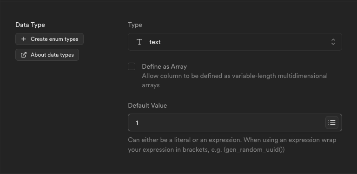Viewport: 357px width, 174px height.
Task: Click the up-down chevron in Type selector
Action: [x=333, y=42]
